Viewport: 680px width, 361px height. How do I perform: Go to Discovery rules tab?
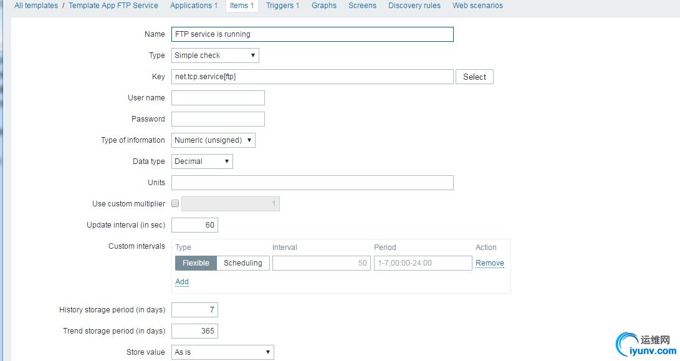click(414, 6)
